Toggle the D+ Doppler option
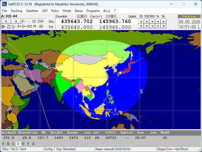 [24, 26]
